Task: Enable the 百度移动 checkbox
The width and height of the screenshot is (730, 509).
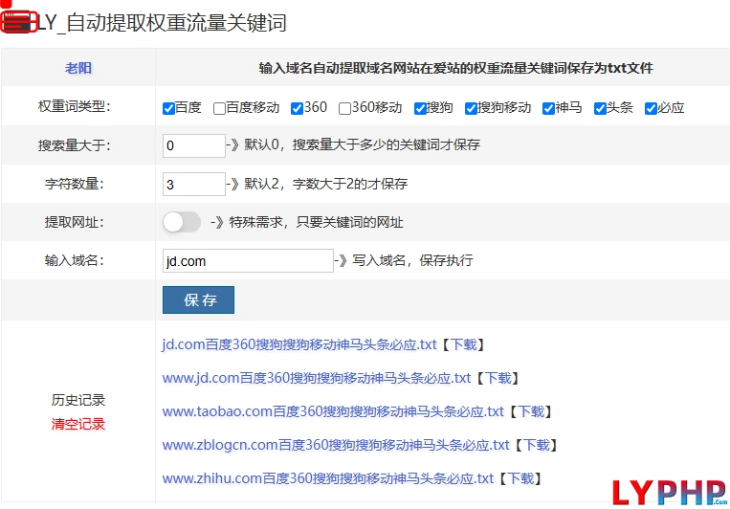Action: [x=220, y=108]
